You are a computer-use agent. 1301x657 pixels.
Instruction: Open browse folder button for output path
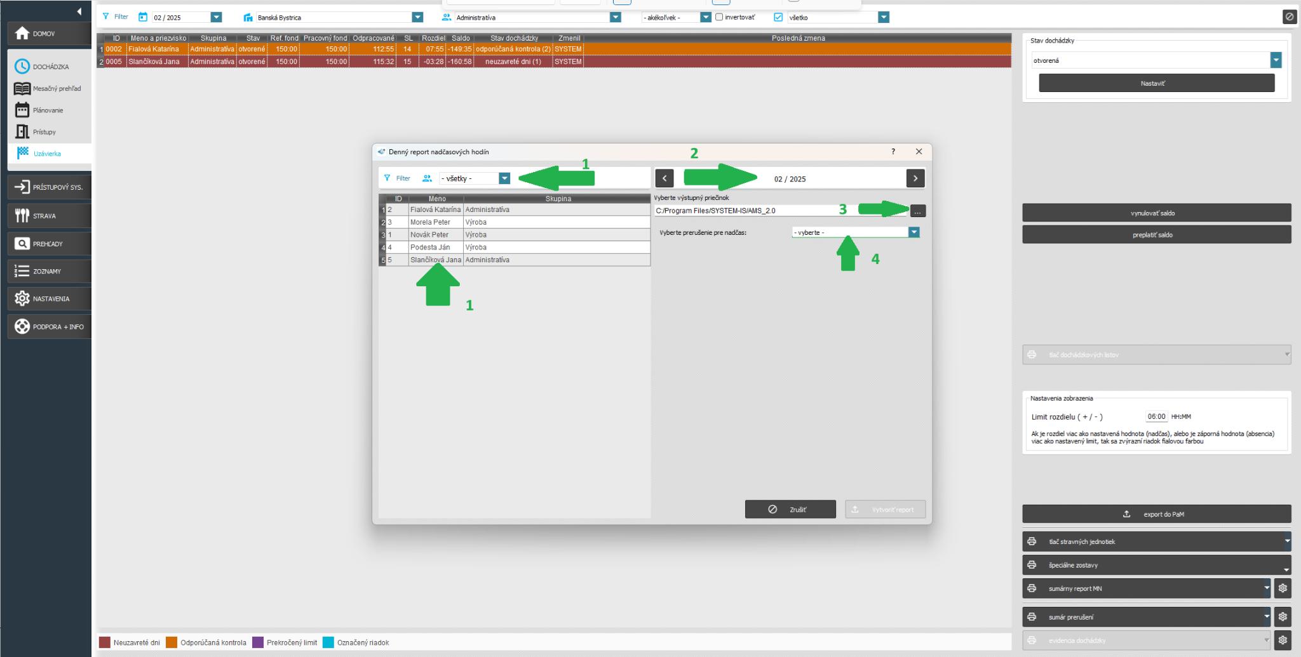pos(917,211)
